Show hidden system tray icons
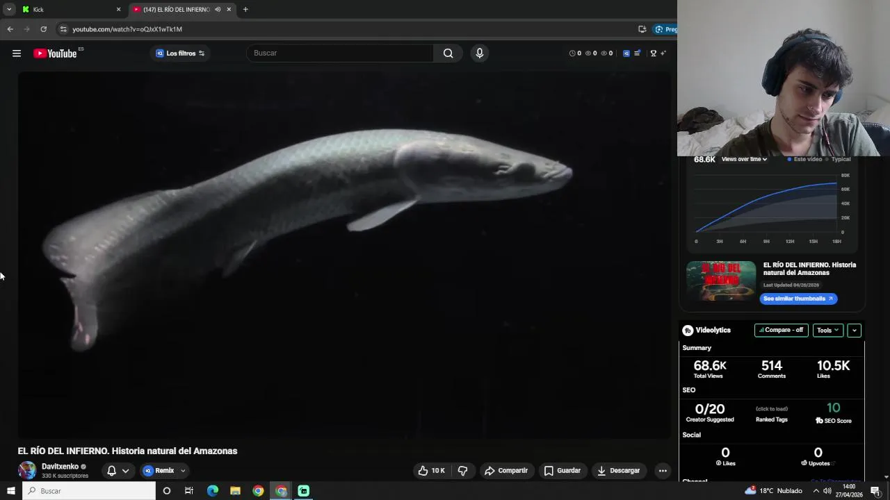This screenshot has height=500, width=890. click(x=816, y=491)
